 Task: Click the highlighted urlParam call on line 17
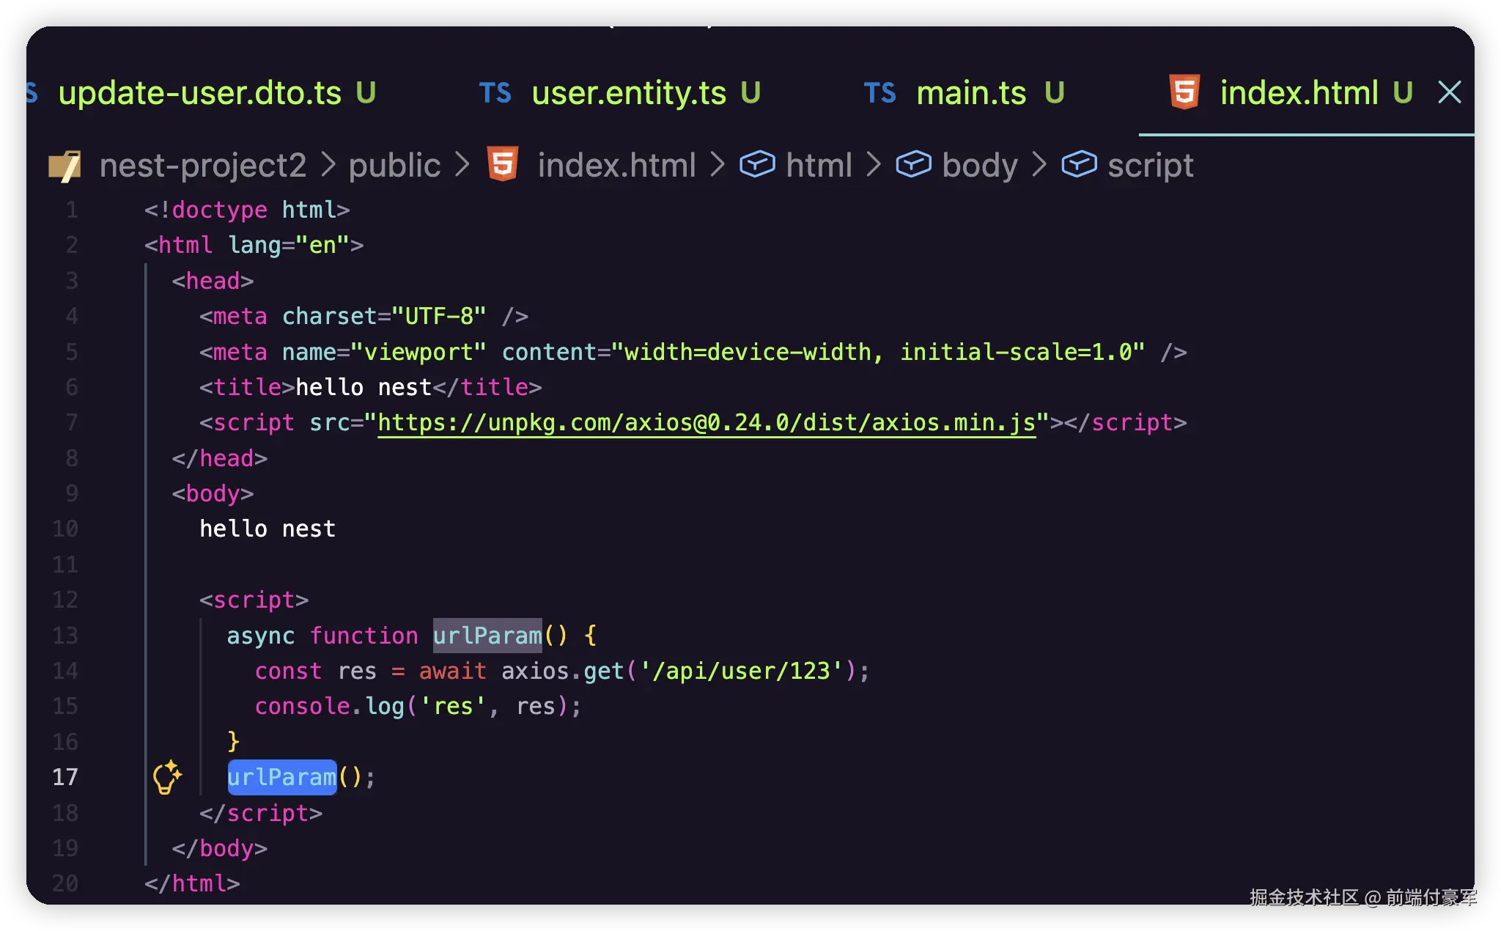(282, 777)
